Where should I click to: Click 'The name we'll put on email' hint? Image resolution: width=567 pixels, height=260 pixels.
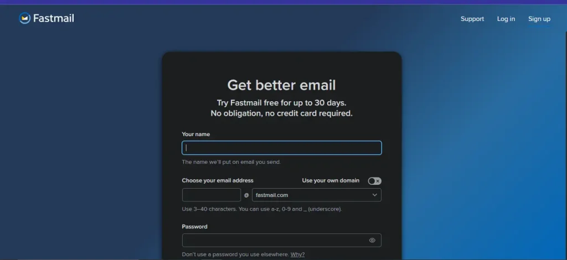coord(231,162)
